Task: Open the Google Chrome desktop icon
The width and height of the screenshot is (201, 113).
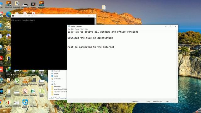Action: pos(1,103)
